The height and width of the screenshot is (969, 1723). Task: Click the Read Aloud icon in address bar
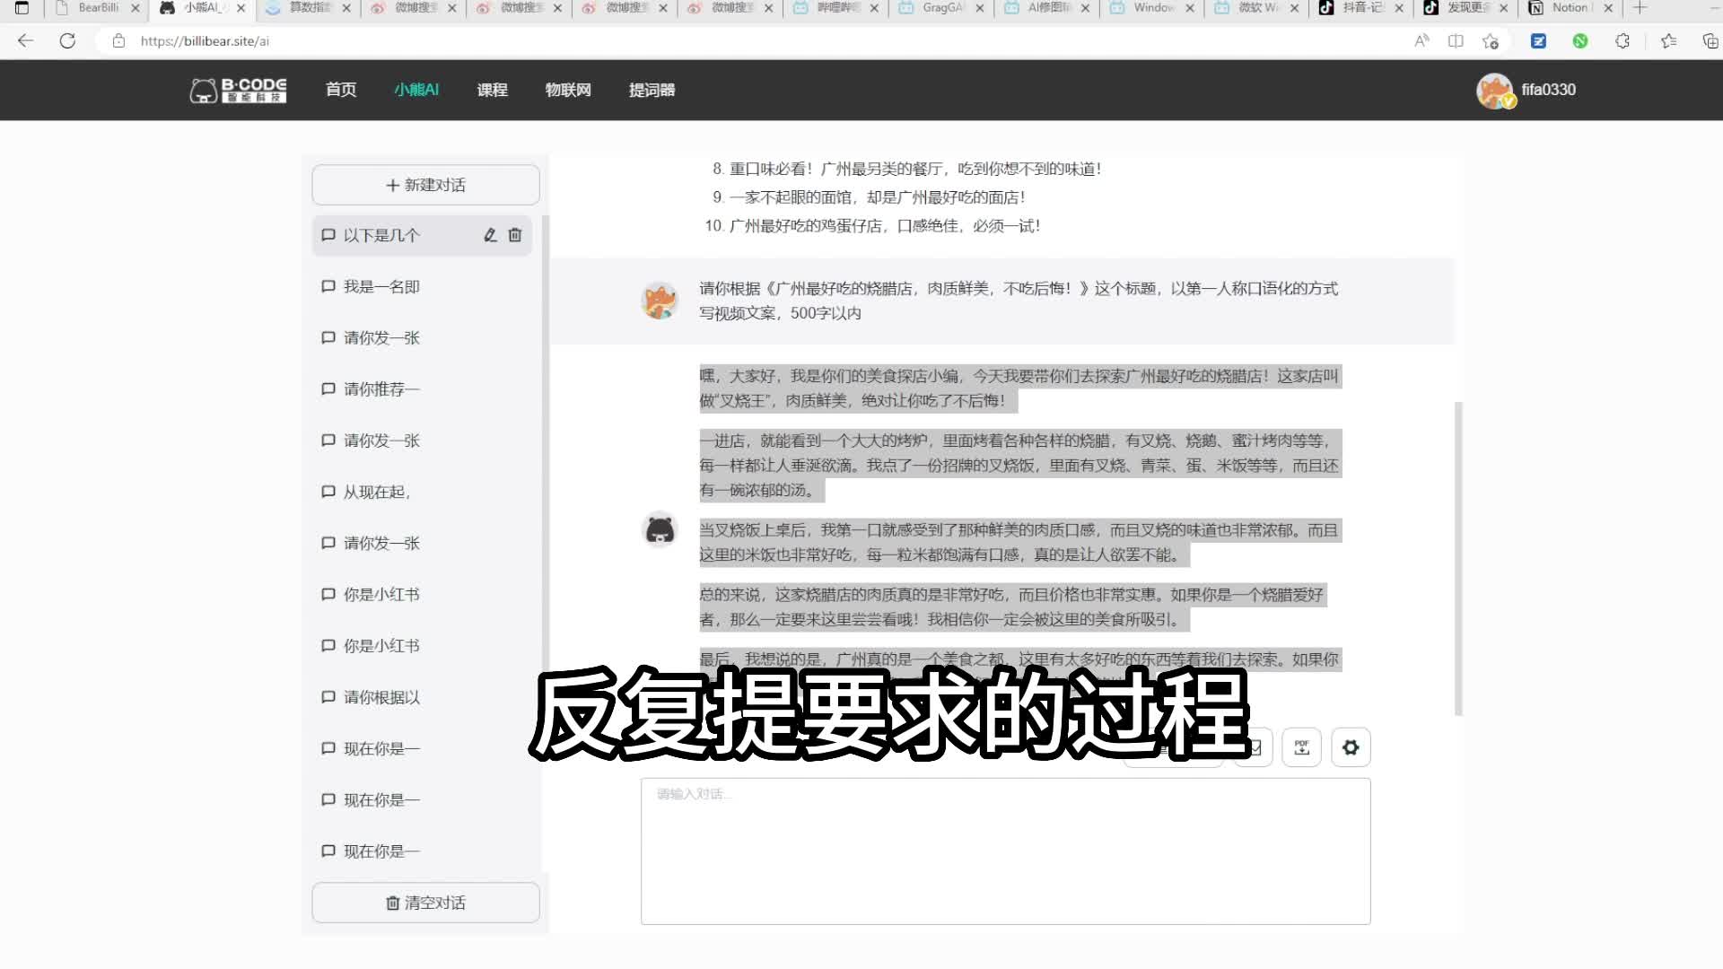point(1421,41)
